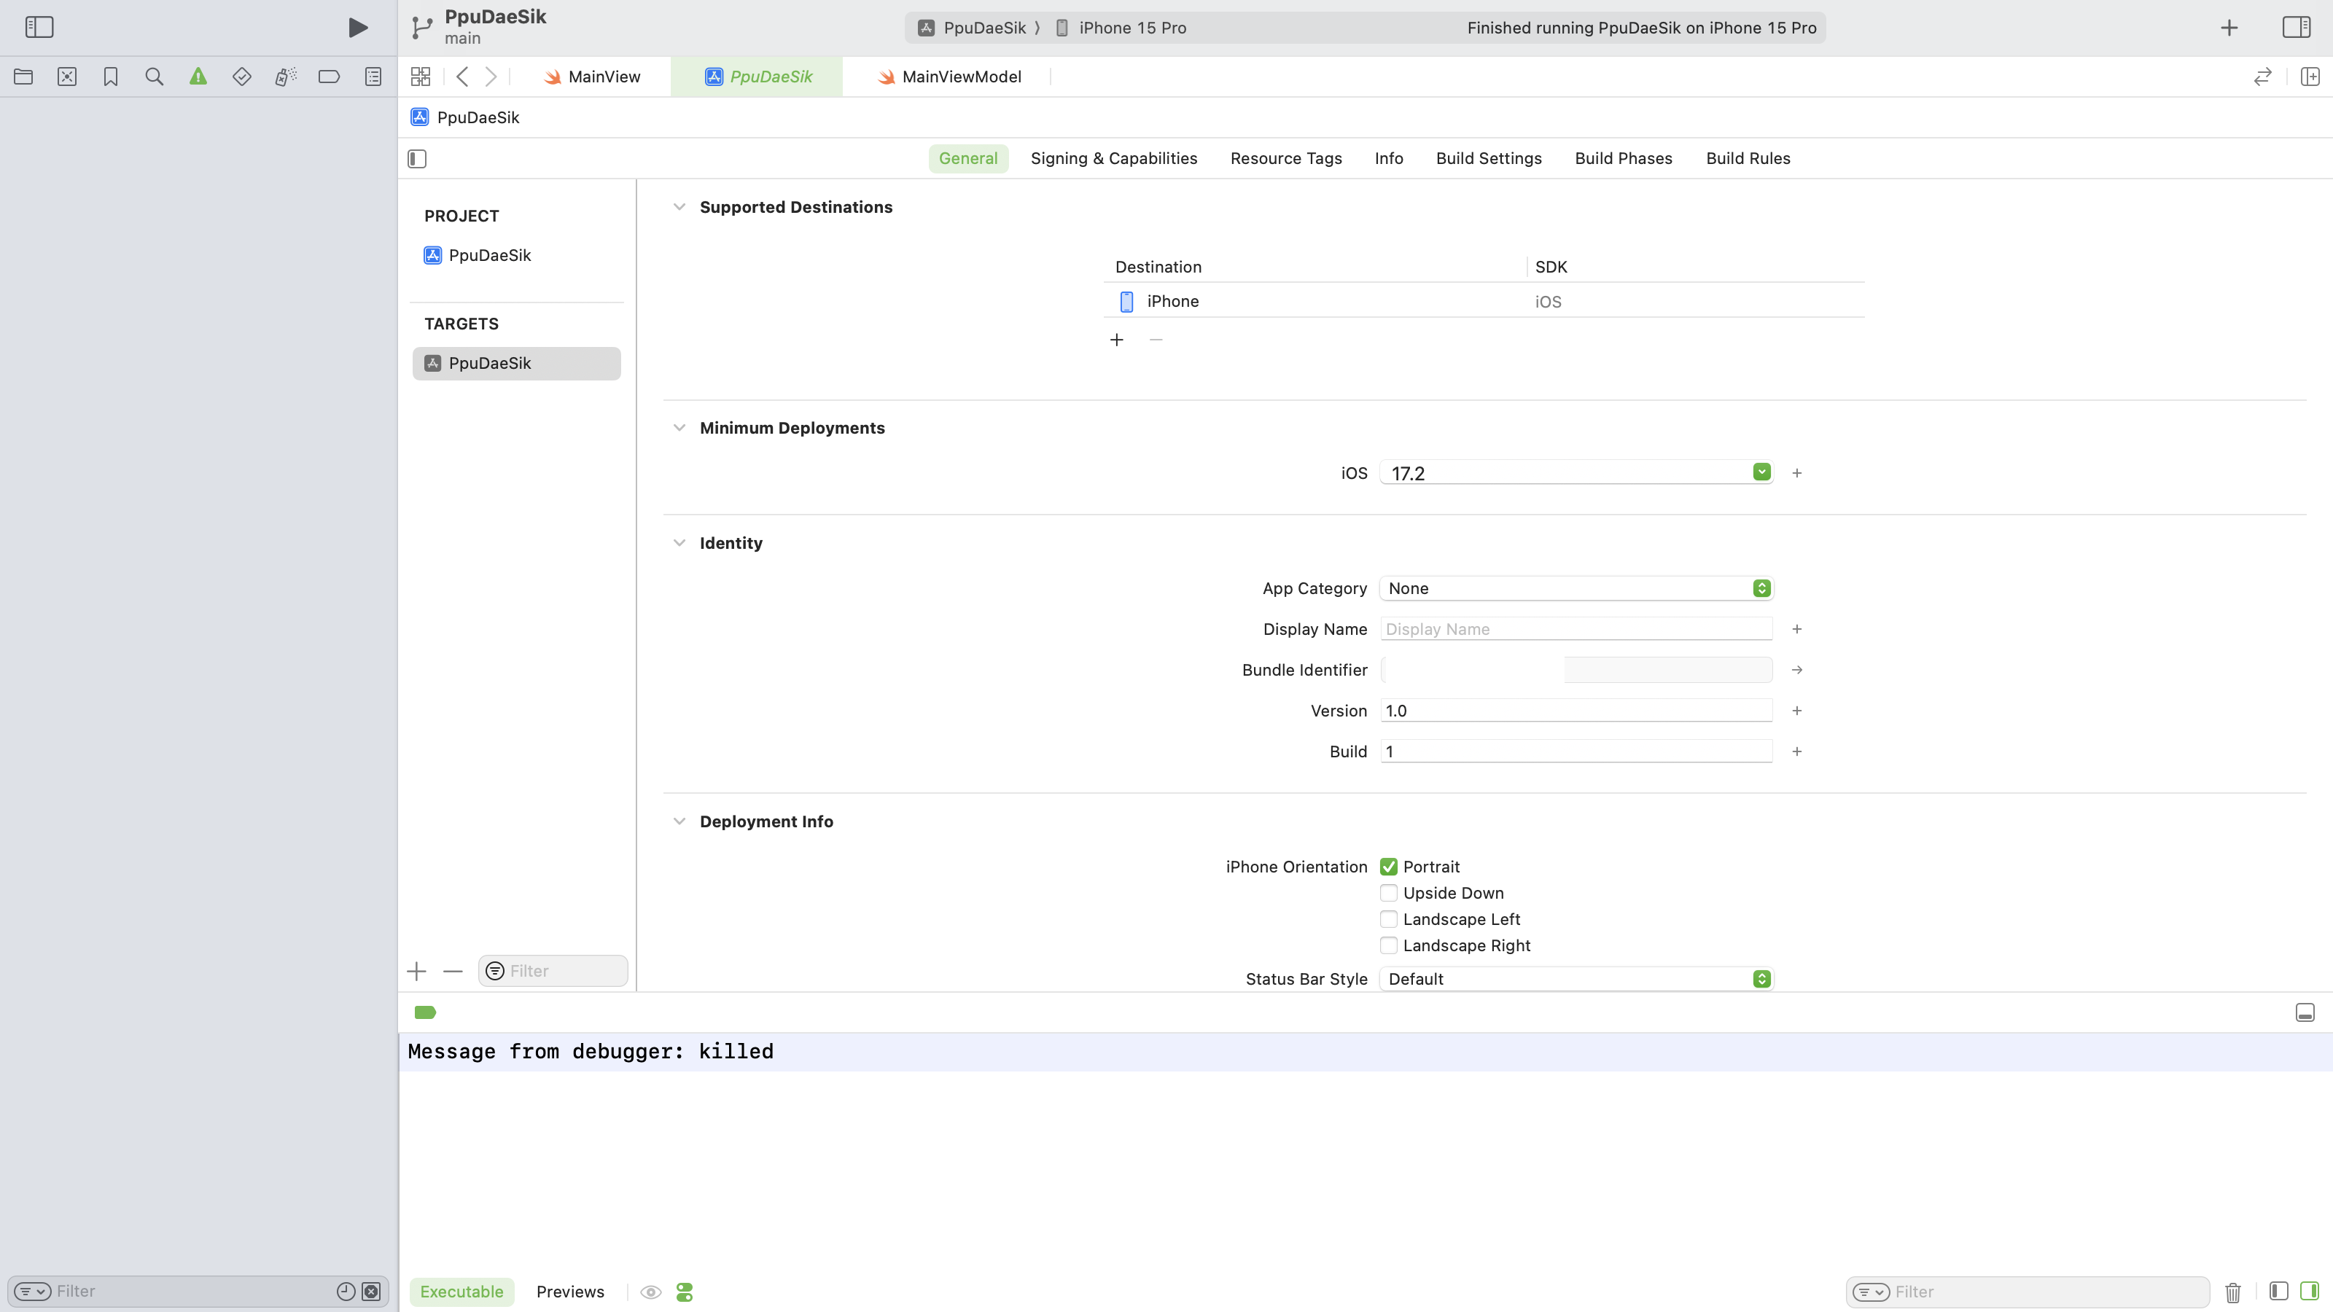
Task: Run the PpuDaeSik app
Action: tap(358, 27)
